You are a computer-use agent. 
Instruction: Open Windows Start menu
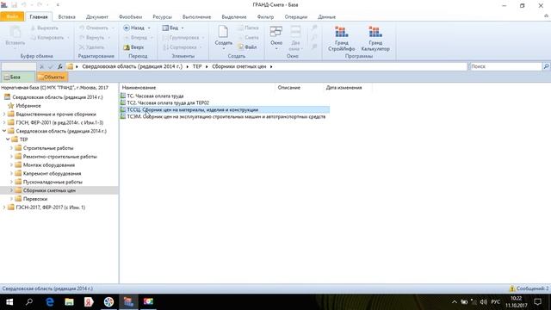click(x=9, y=301)
